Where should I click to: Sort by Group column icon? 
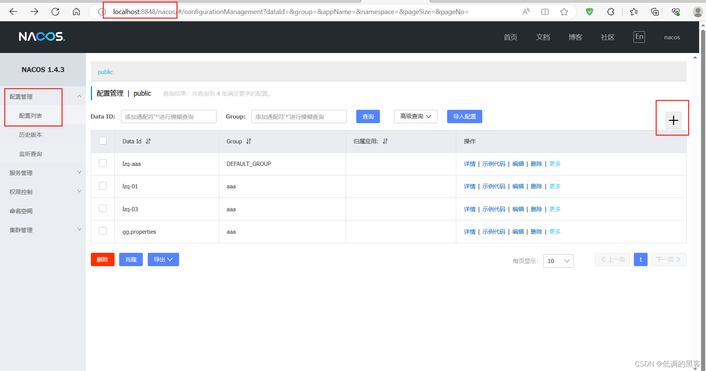249,141
